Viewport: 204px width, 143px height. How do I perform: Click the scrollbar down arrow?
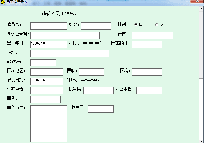coord(201,140)
